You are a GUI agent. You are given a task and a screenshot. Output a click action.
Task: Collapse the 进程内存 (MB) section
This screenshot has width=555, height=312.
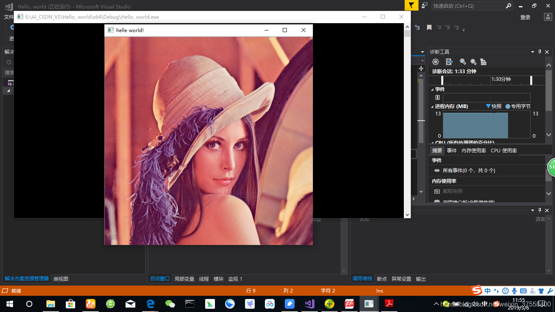click(432, 106)
